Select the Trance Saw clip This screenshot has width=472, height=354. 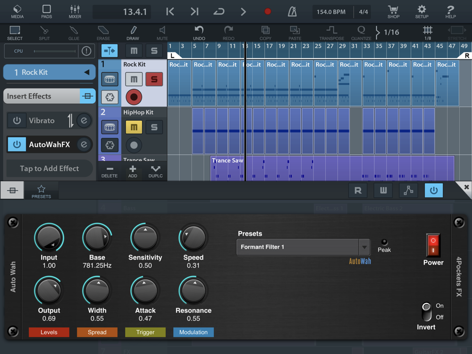(x=332, y=168)
